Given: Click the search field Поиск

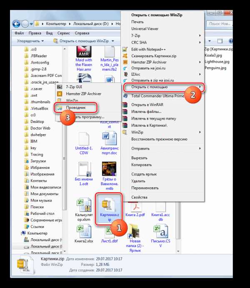Looking at the screenshot, I should tap(219, 24).
